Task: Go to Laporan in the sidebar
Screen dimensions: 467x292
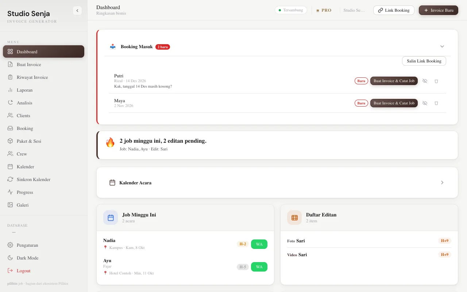Action: tap(44, 90)
